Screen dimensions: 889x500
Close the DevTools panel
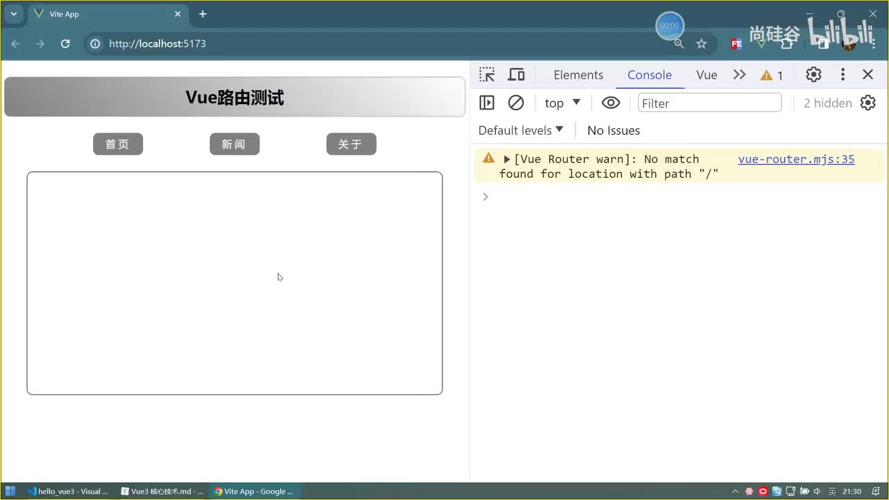click(x=867, y=75)
